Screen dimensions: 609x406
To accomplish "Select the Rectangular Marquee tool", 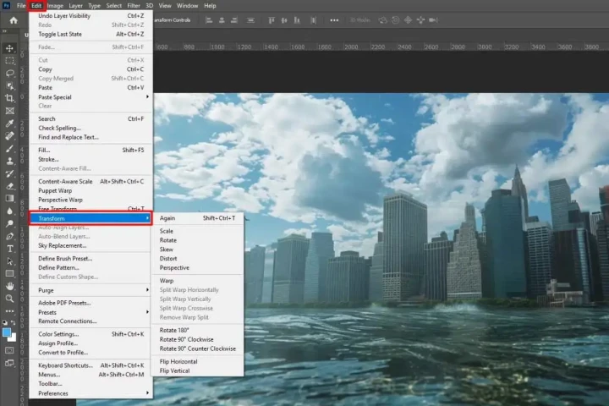I will point(9,61).
